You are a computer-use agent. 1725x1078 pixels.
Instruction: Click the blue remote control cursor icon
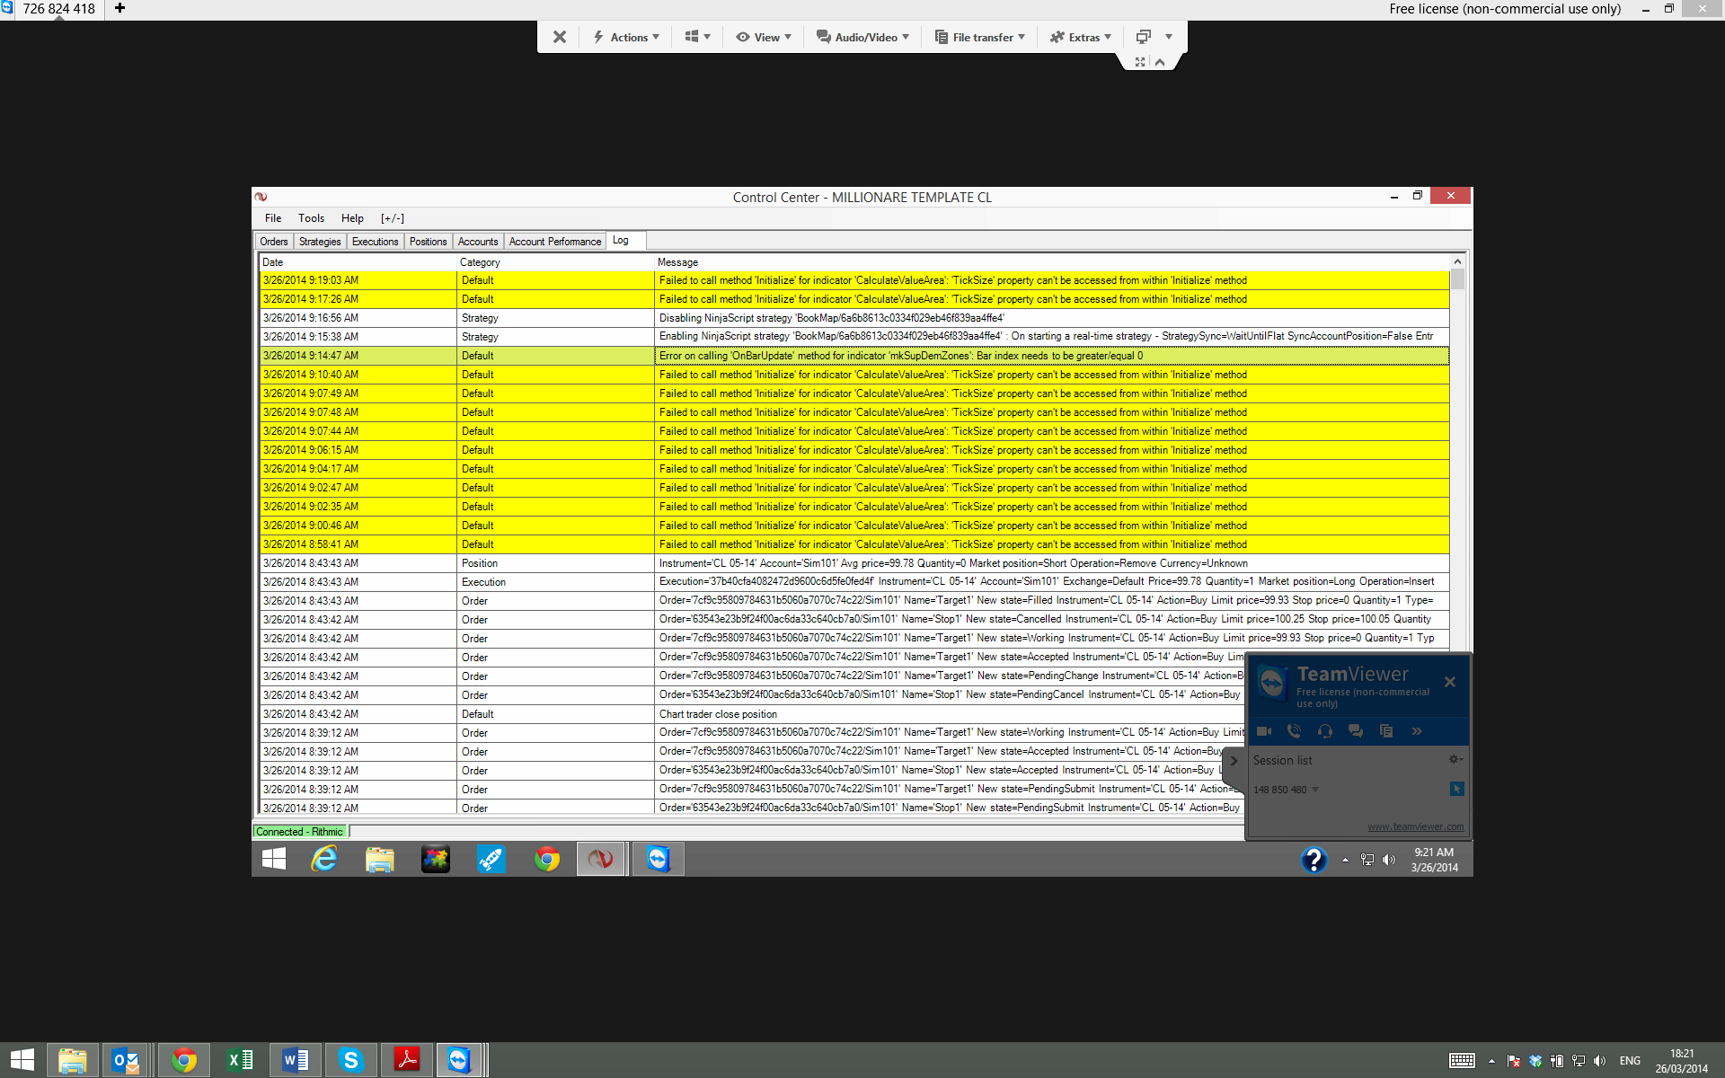click(1456, 789)
